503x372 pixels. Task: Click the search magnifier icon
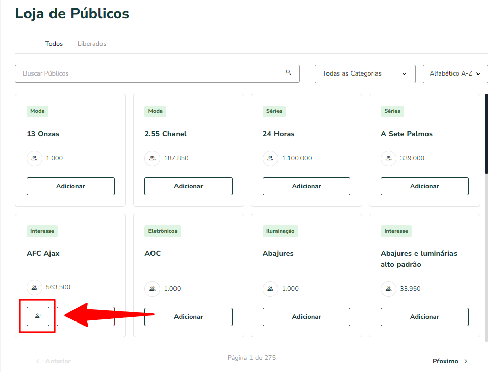(x=288, y=72)
